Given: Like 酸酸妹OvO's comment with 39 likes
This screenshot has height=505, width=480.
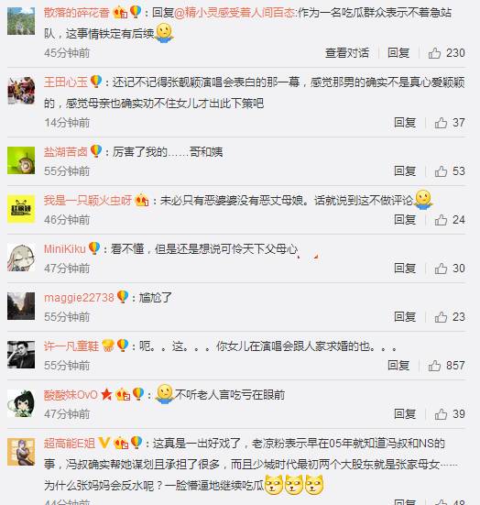Looking at the screenshot, I should pos(441,414).
